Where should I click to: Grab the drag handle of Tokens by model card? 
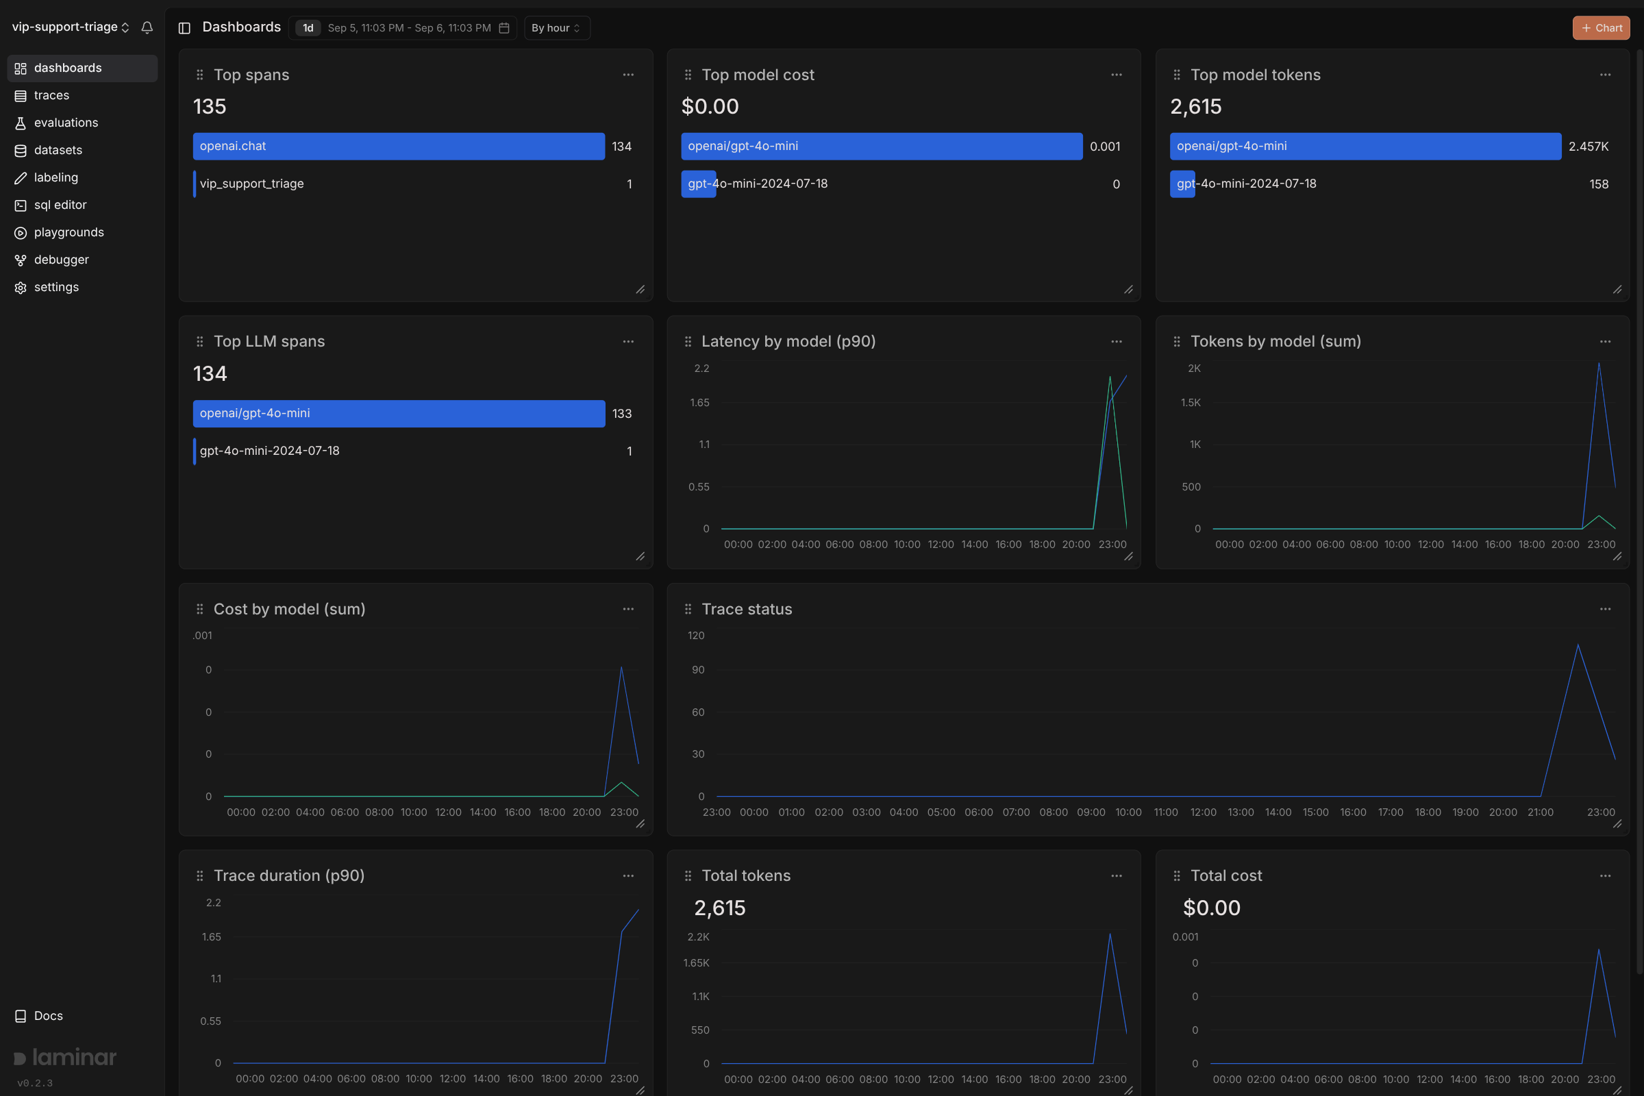(1176, 342)
